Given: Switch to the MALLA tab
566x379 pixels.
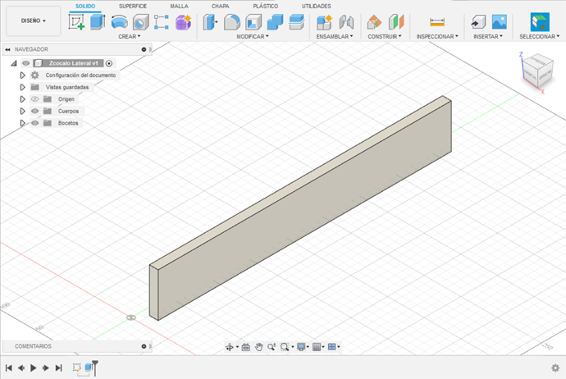Looking at the screenshot, I should [x=179, y=6].
